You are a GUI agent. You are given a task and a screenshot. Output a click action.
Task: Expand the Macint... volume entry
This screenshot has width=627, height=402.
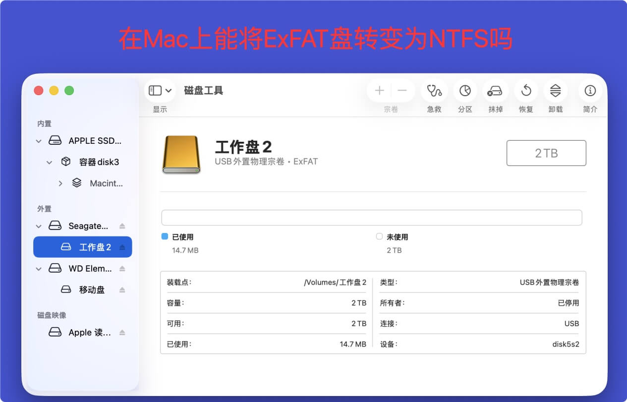pos(60,183)
